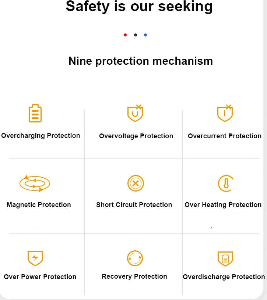Select the blue color dot
This screenshot has height=300, width=267.
point(145,35)
